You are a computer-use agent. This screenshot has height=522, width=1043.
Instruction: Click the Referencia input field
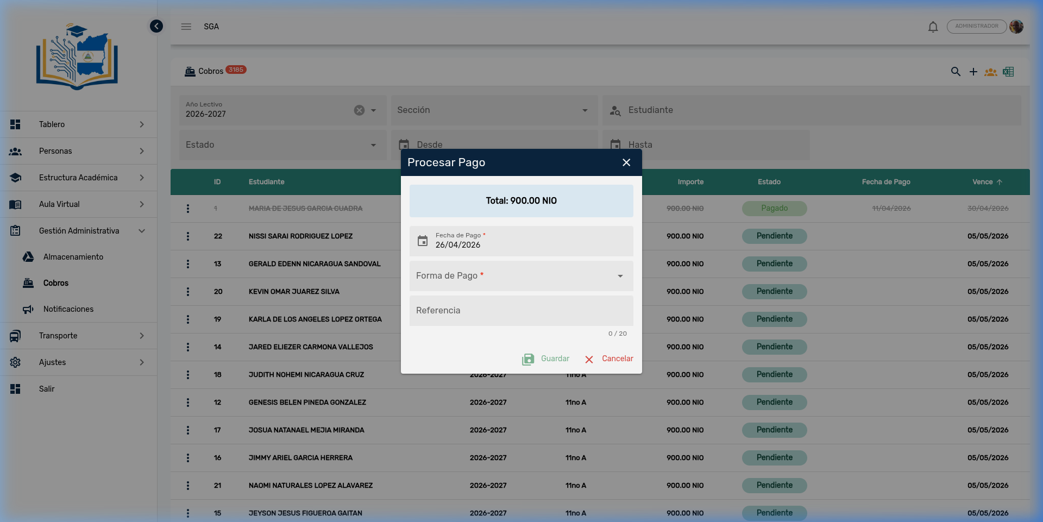(521, 311)
